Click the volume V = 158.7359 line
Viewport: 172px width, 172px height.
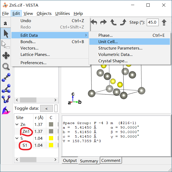82,141
